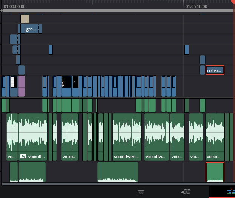Click the white thumbnail clip on video track

14,82
